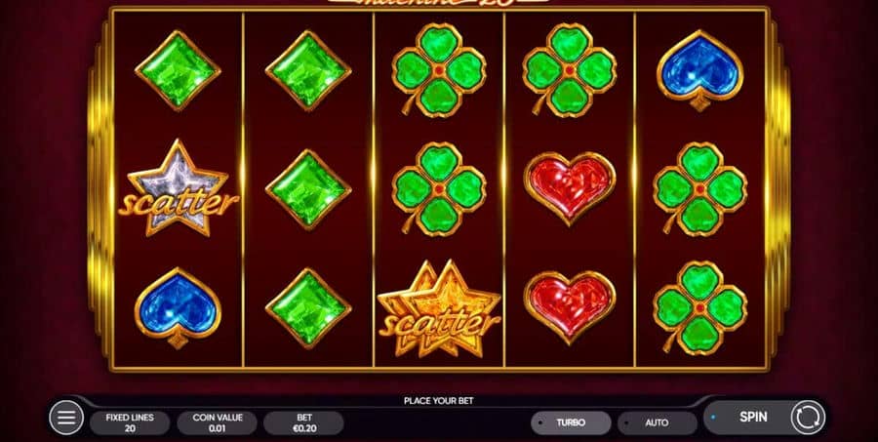Viewport: 878px width, 442px height.
Task: Click the golden double-star scatter symbol
Action: (x=439, y=308)
